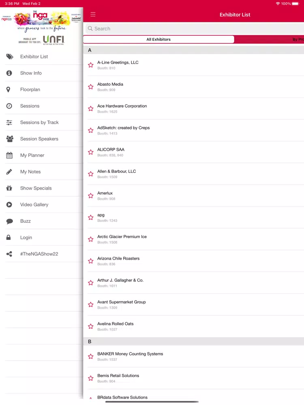Viewport: 304px width, 405px height.
Task: Star Arctic Glacier Premium Ice
Action: point(90,239)
